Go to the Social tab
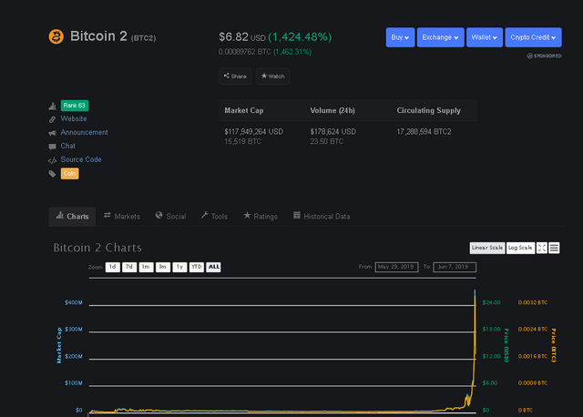 click(x=170, y=217)
